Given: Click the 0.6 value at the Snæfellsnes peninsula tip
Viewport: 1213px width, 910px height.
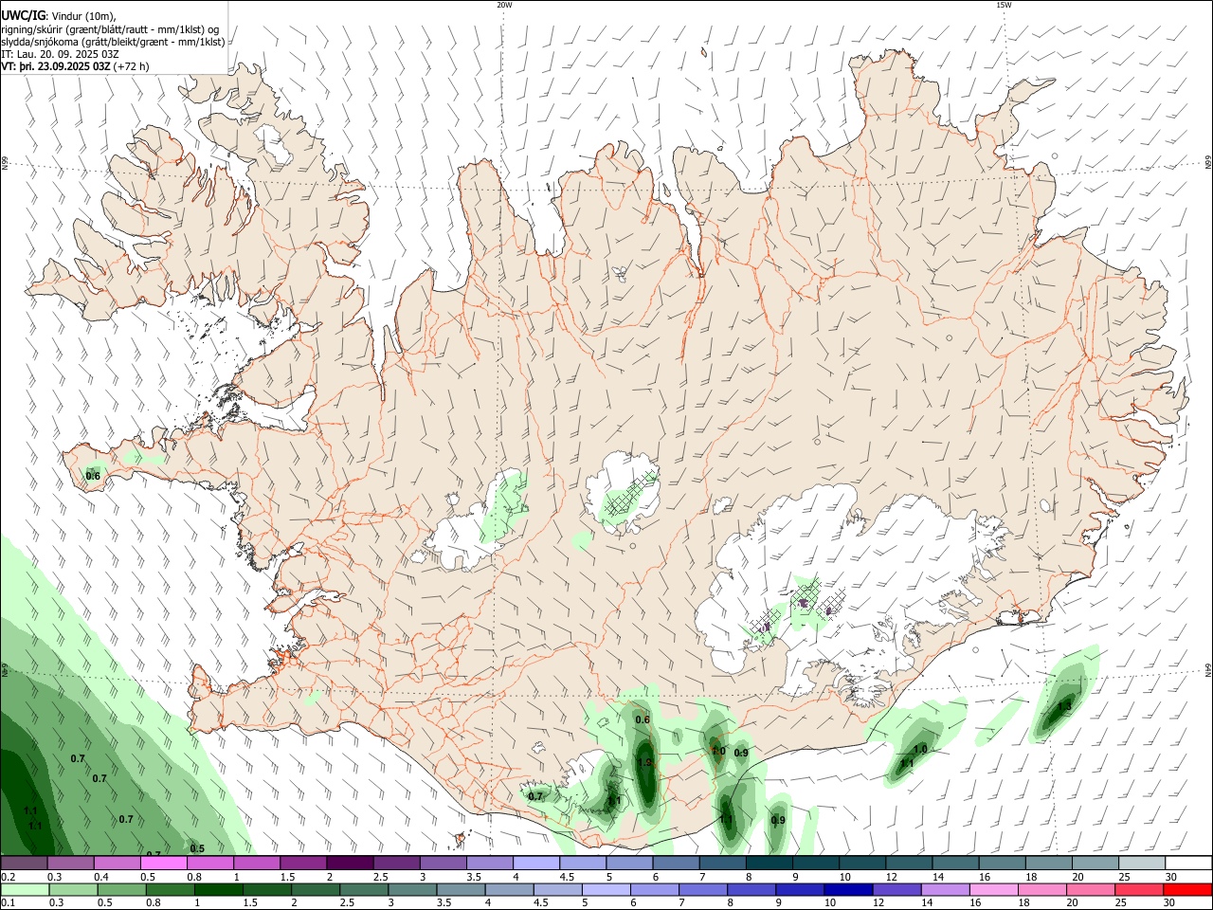Looking at the screenshot, I should click(93, 476).
